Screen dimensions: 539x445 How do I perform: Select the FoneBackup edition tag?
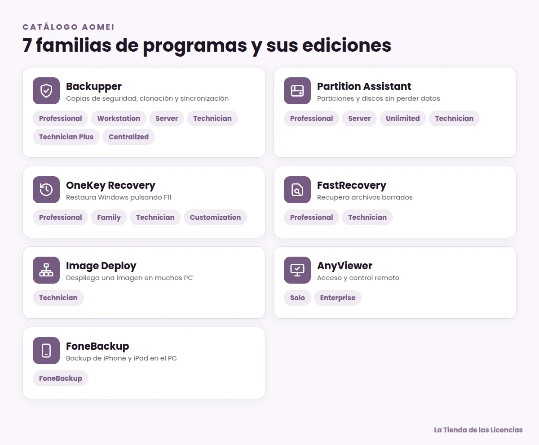coord(61,378)
